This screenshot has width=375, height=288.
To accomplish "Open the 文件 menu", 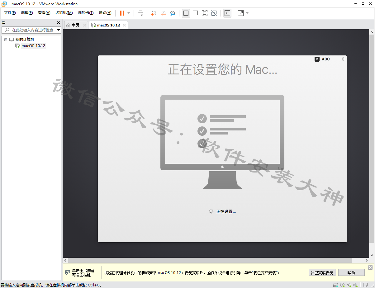I will coord(10,13).
